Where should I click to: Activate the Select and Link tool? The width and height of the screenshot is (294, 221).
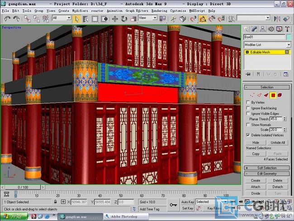click(28, 19)
